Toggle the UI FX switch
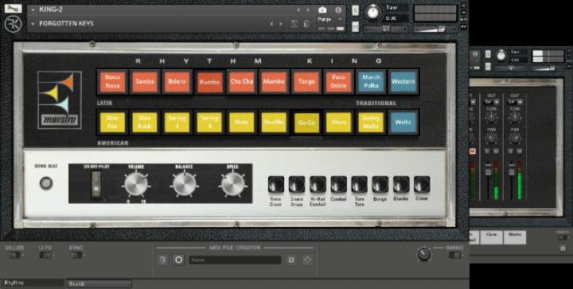Viewport: 573px width, 289px height. 45,256
